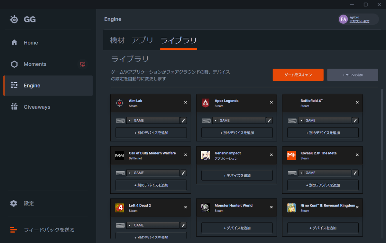
Task: Add another device to Apex Legends
Action: pyautogui.click(x=237, y=133)
